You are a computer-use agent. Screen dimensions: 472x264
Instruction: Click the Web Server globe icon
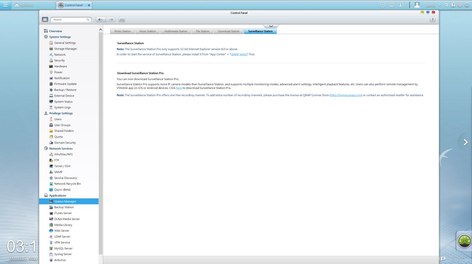click(51, 231)
